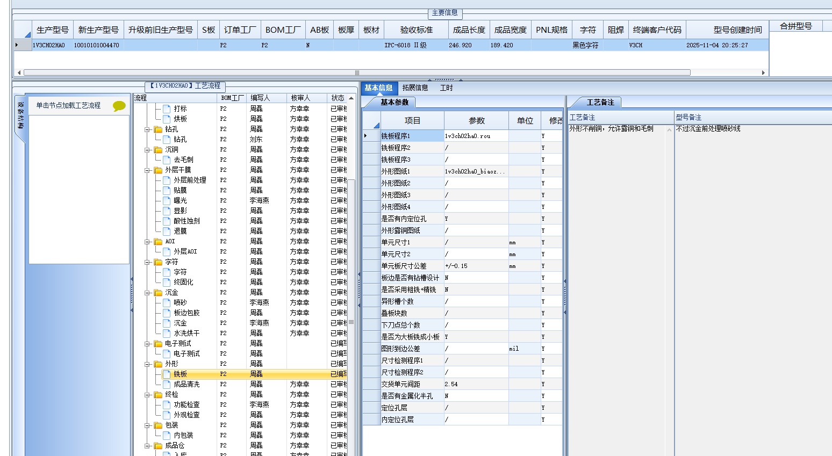Open the 拓展信息 tab
The width and height of the screenshot is (832, 456).
pyautogui.click(x=415, y=88)
